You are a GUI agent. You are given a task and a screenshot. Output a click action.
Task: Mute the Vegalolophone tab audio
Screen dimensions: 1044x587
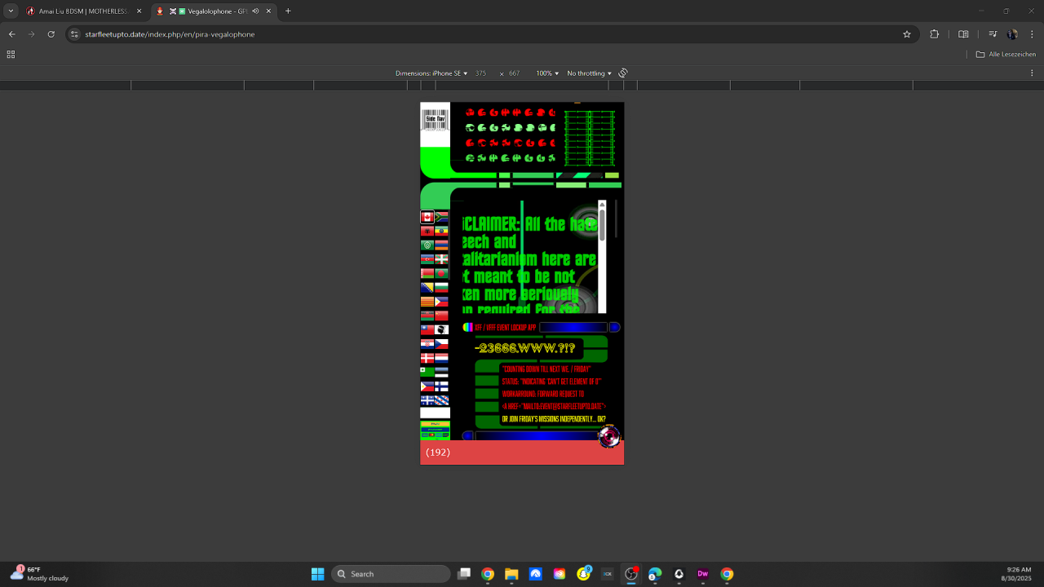click(255, 11)
